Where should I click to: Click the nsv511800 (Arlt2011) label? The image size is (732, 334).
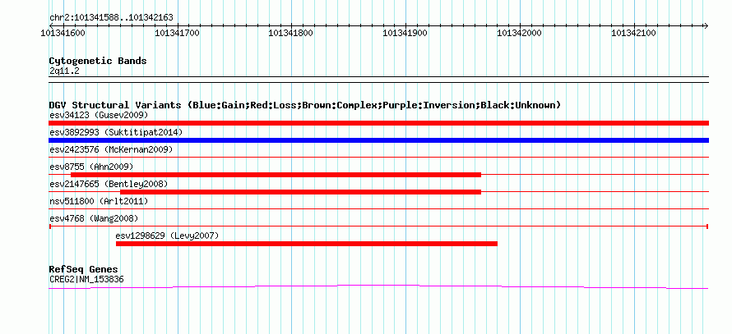coord(99,201)
